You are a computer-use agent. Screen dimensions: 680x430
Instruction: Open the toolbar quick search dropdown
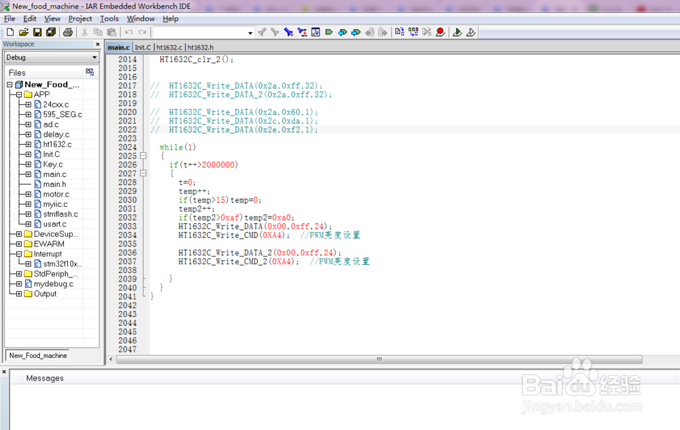[x=250, y=33]
